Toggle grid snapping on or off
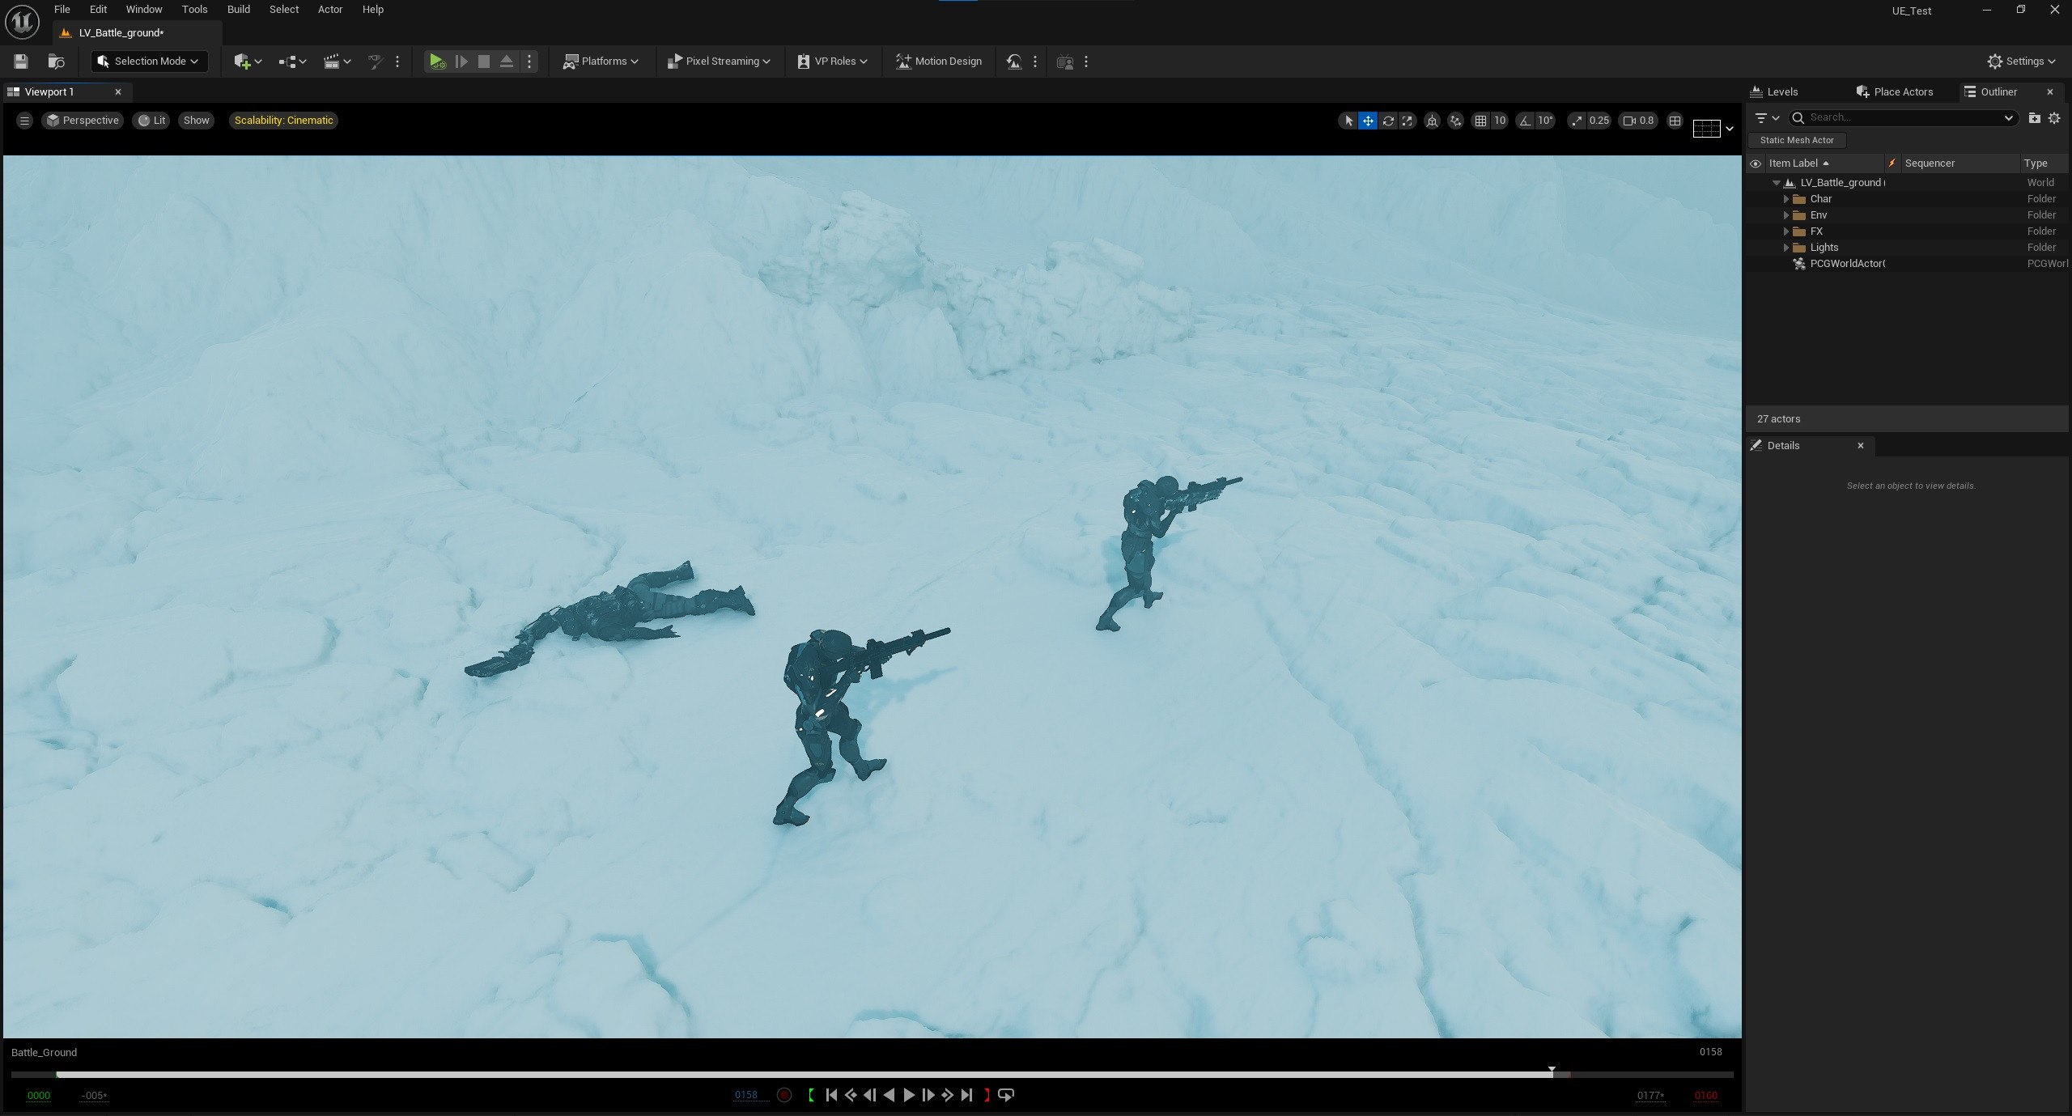This screenshot has width=2072, height=1116. [1480, 121]
